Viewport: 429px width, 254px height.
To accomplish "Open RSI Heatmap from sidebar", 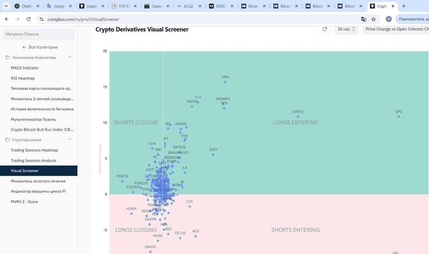I will click(22, 78).
